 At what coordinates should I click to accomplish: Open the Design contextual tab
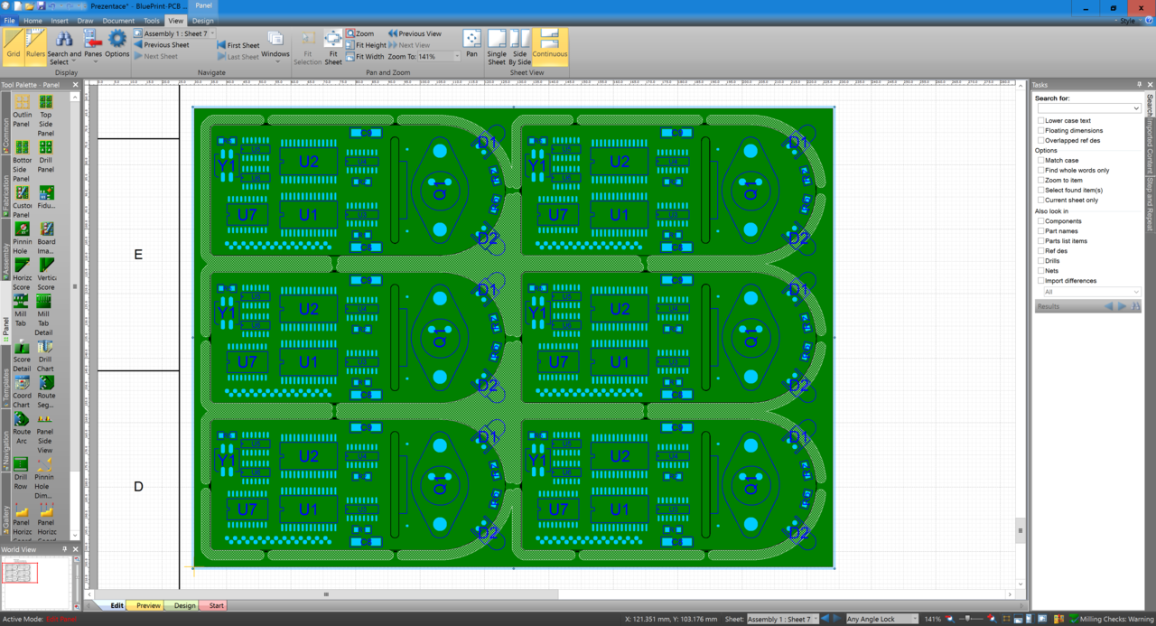click(202, 21)
